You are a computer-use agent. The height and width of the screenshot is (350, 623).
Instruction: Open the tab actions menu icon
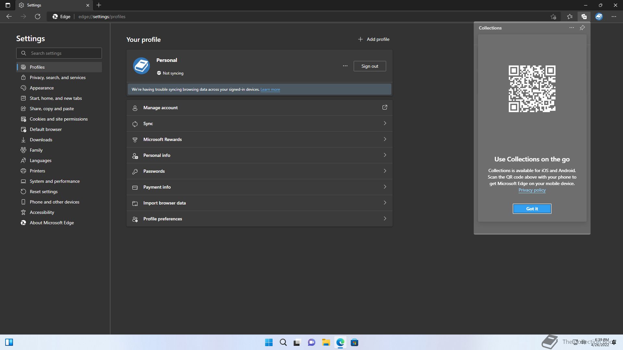8,5
